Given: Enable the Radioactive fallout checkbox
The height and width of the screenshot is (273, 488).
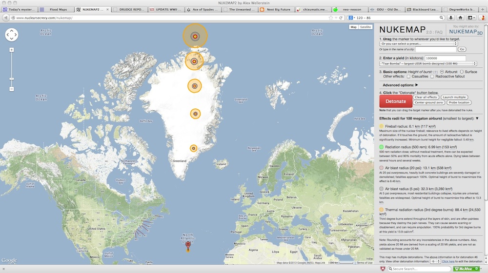Looking at the screenshot, I should [x=432, y=77].
